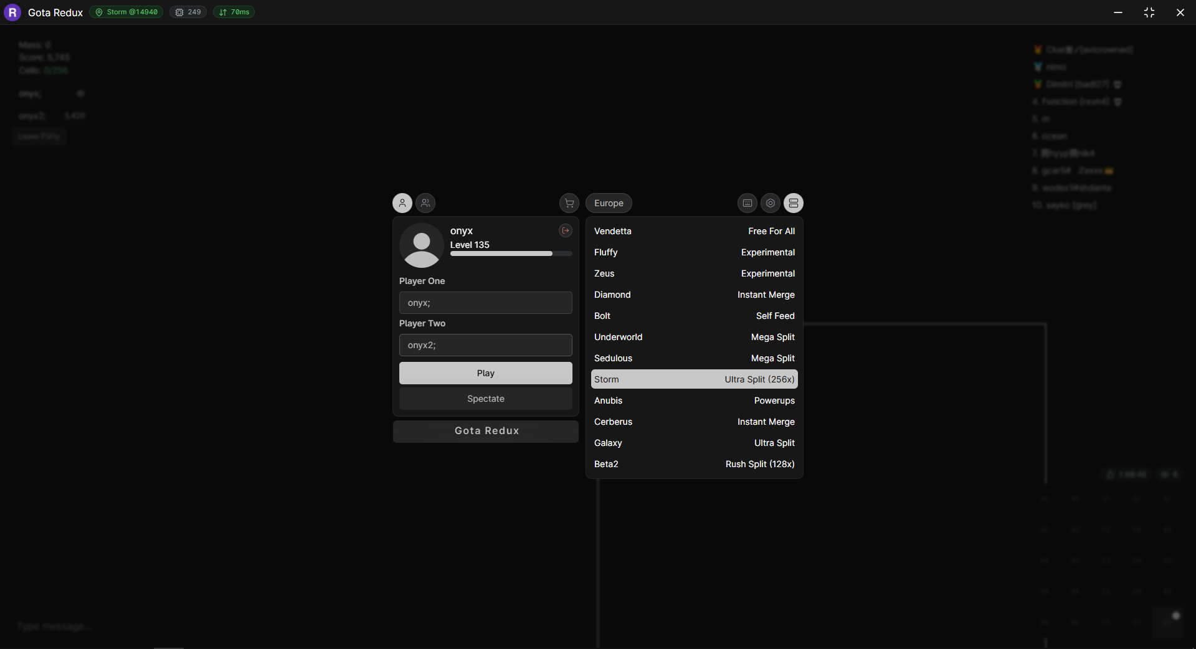Click the Gota Redux R logo icon

coord(12,12)
